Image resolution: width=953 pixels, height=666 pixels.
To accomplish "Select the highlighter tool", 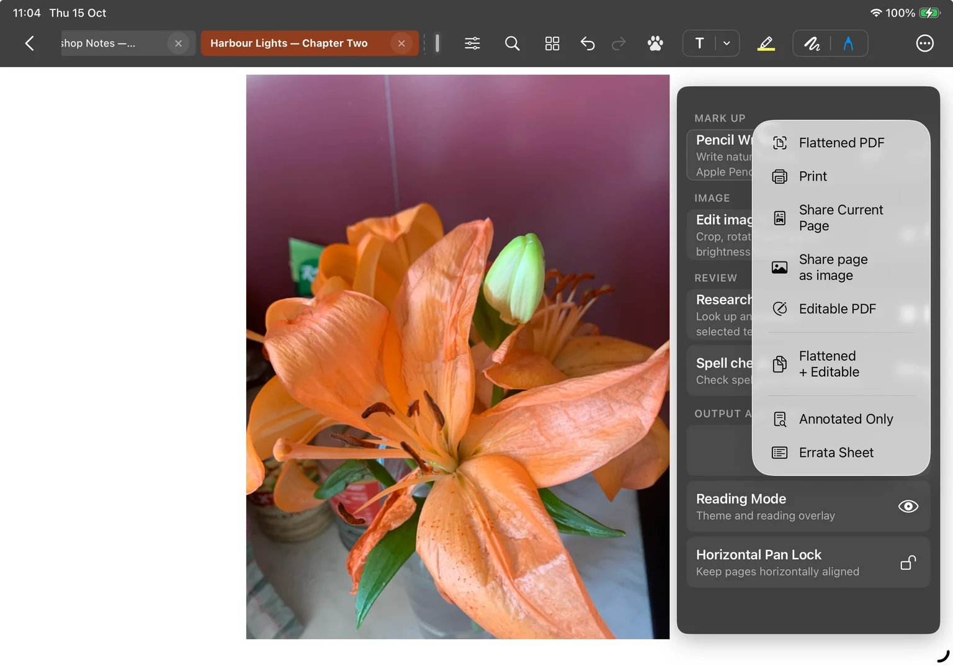I will tap(766, 43).
